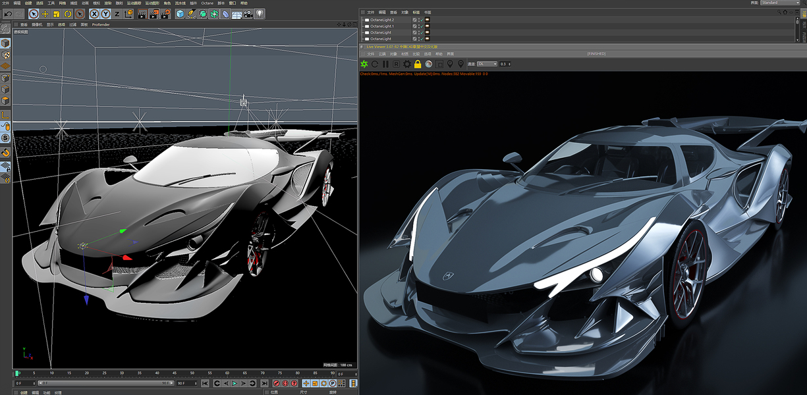
Task: Click the Light bulb icon
Action: 260,14
